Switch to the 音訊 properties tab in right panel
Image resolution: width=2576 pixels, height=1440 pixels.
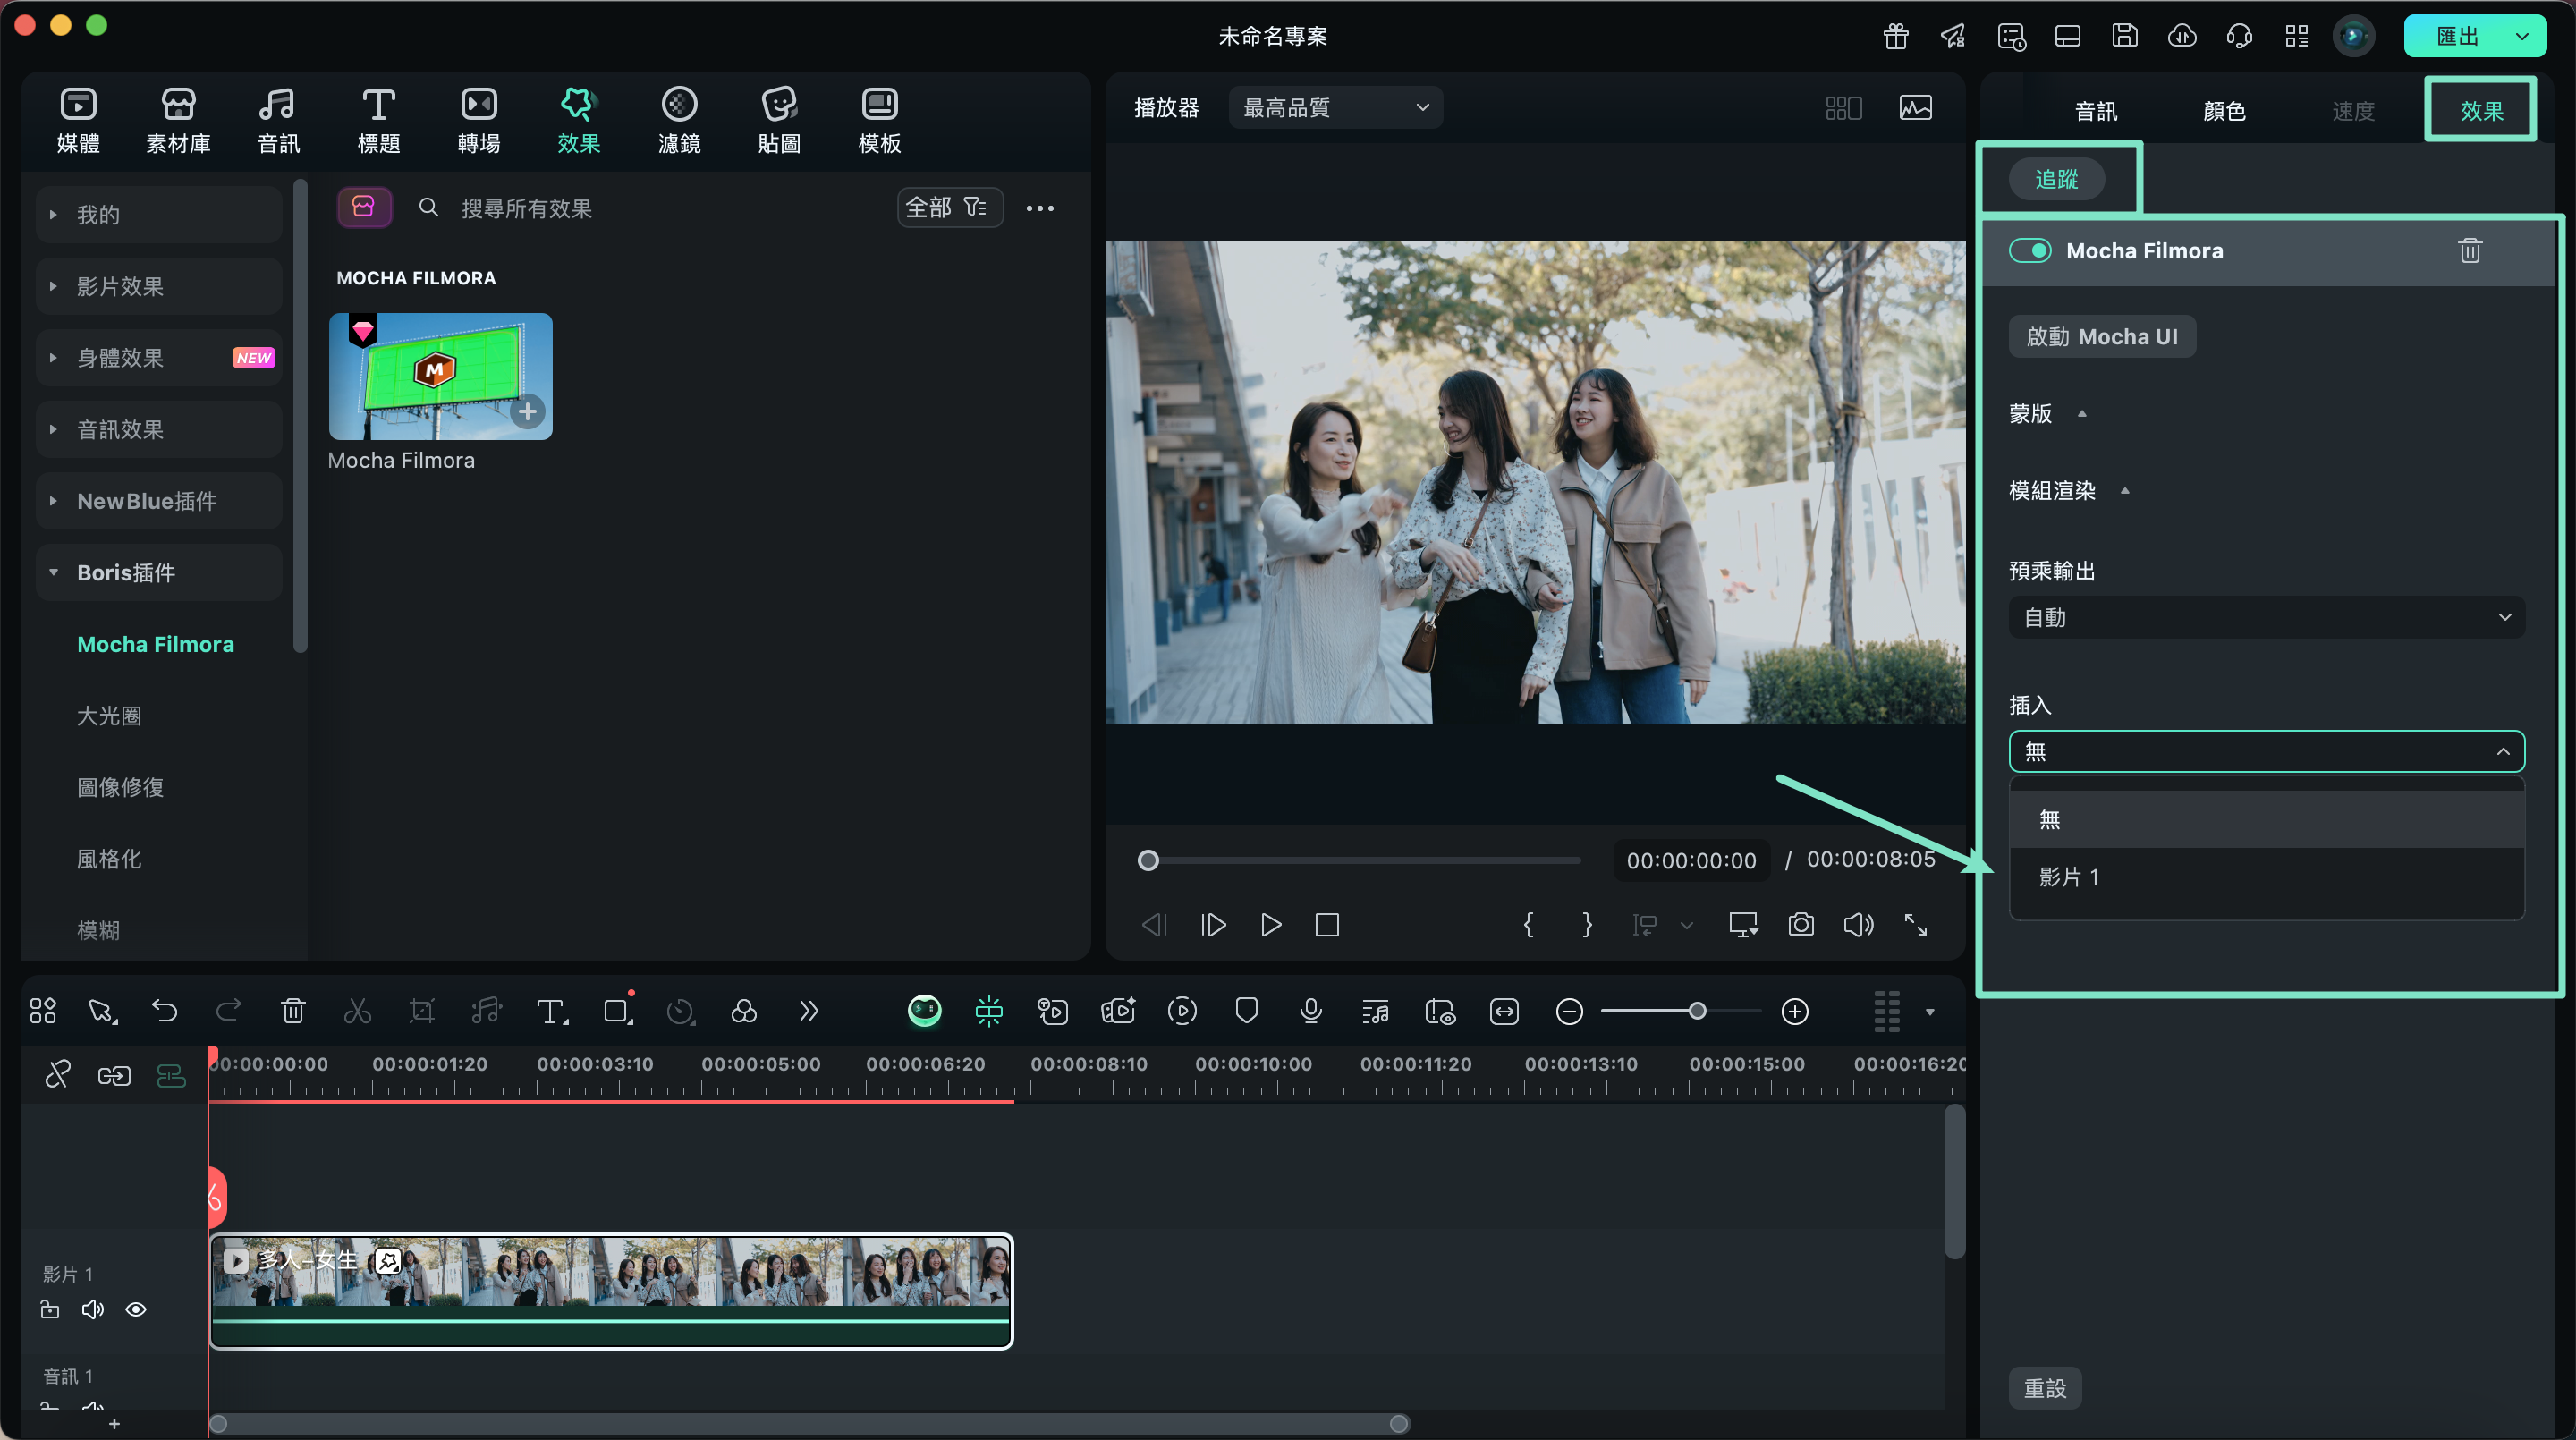[2096, 111]
